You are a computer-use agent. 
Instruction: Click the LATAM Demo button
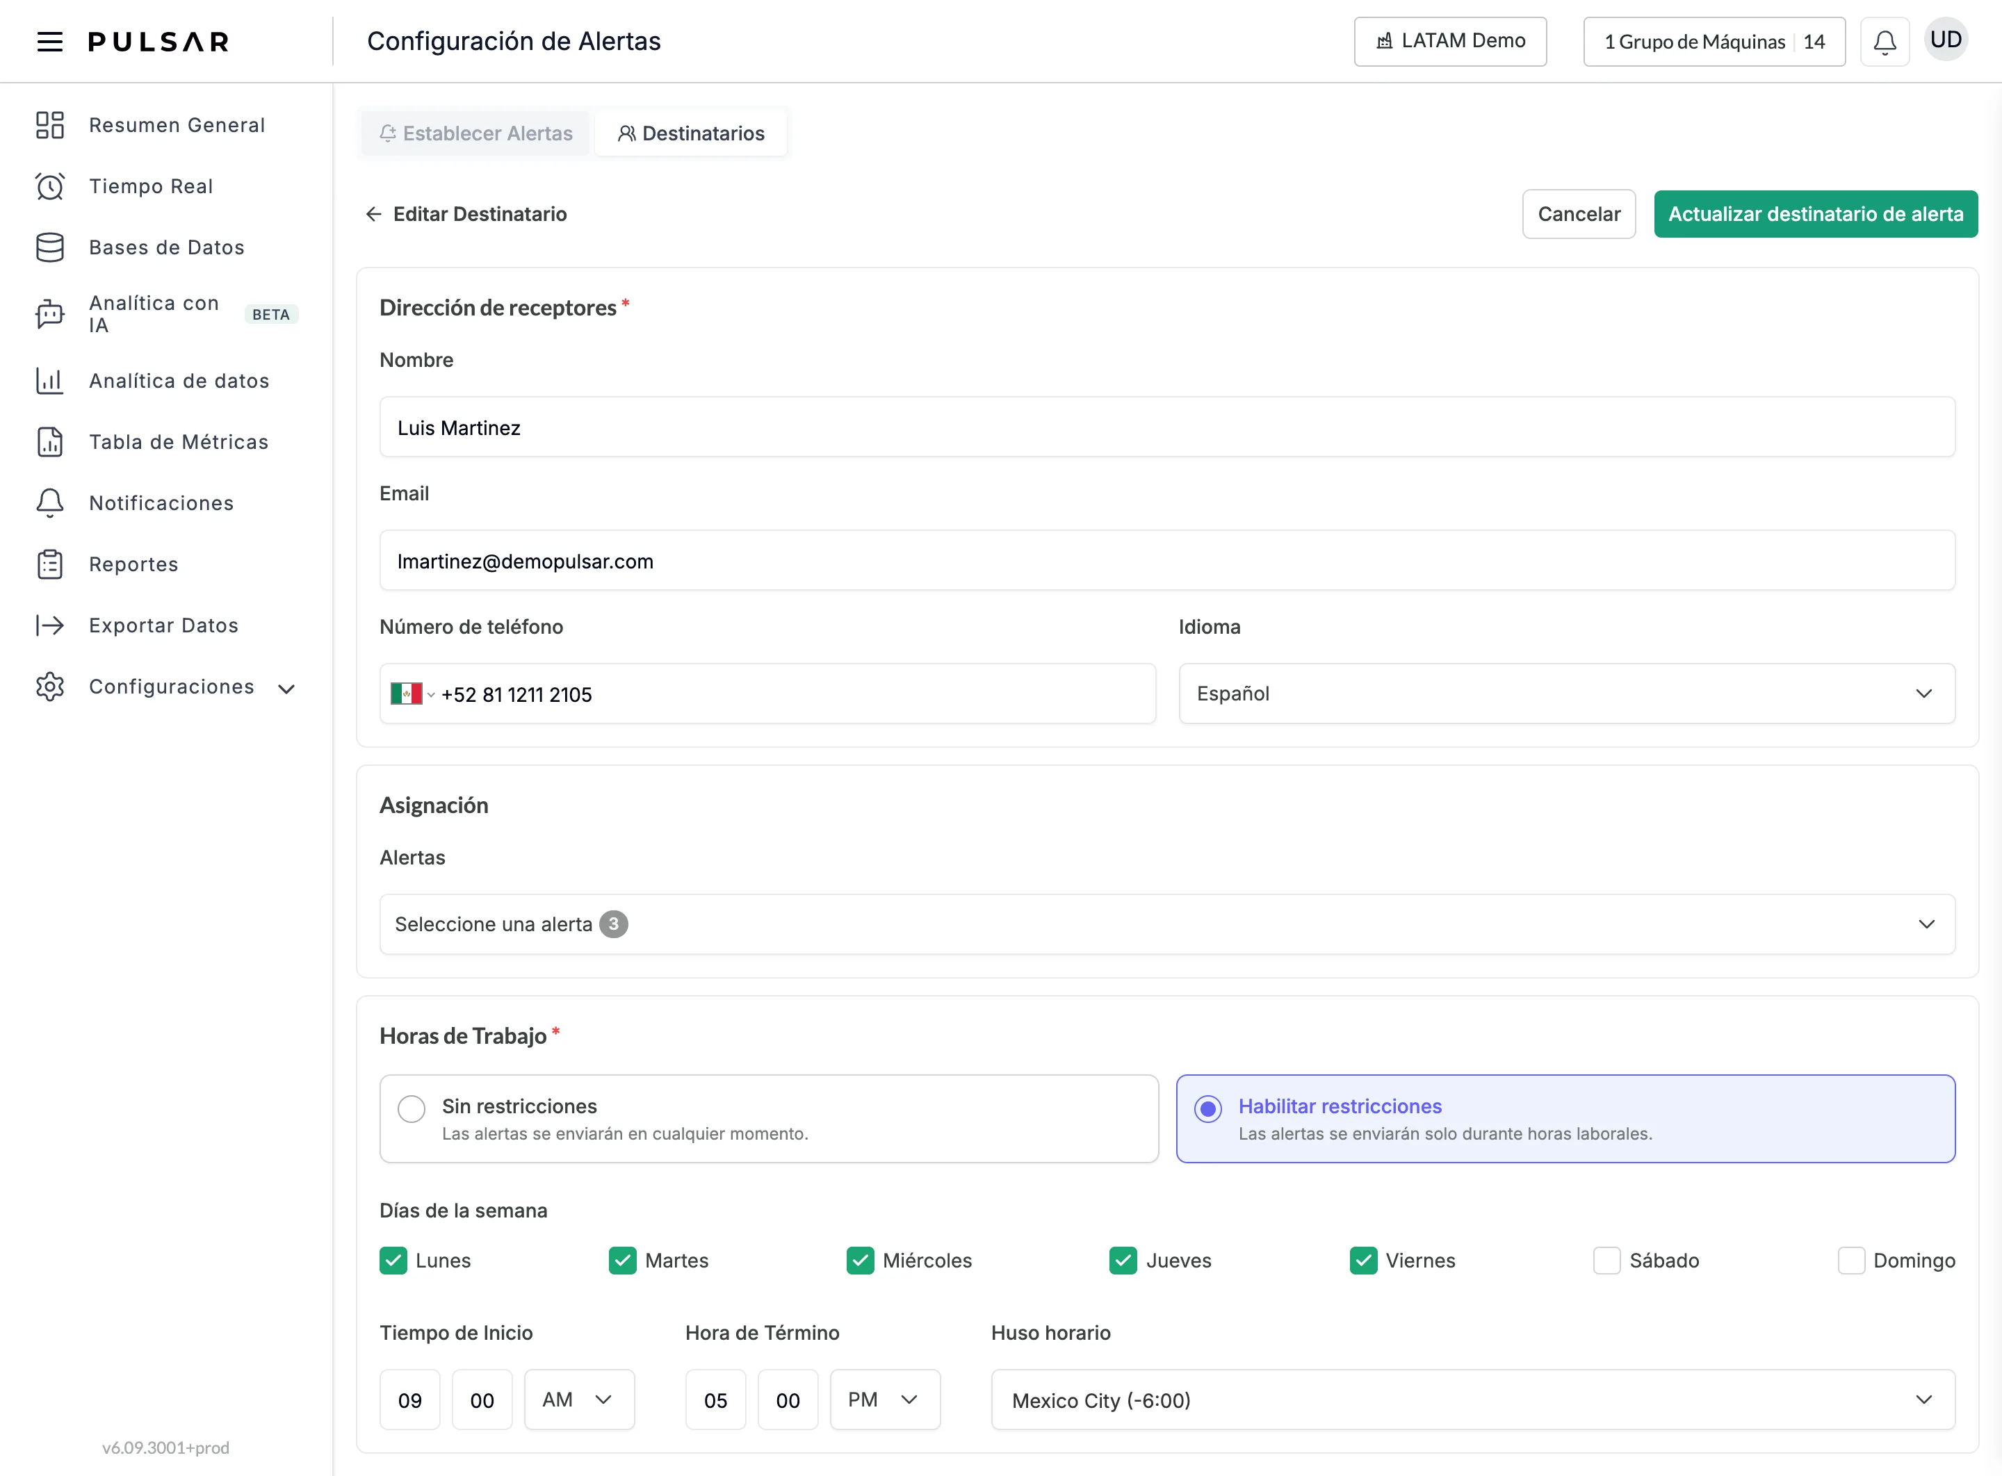1449,41
